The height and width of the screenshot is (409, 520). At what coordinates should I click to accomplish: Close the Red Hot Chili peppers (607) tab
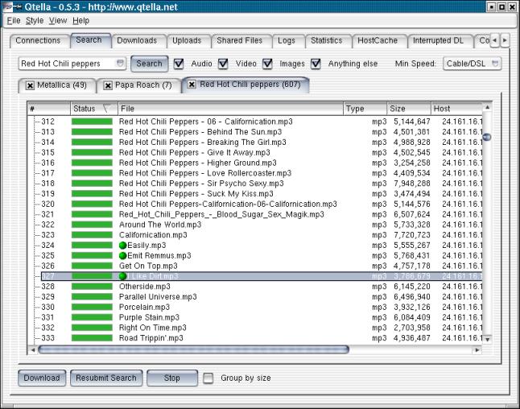192,85
